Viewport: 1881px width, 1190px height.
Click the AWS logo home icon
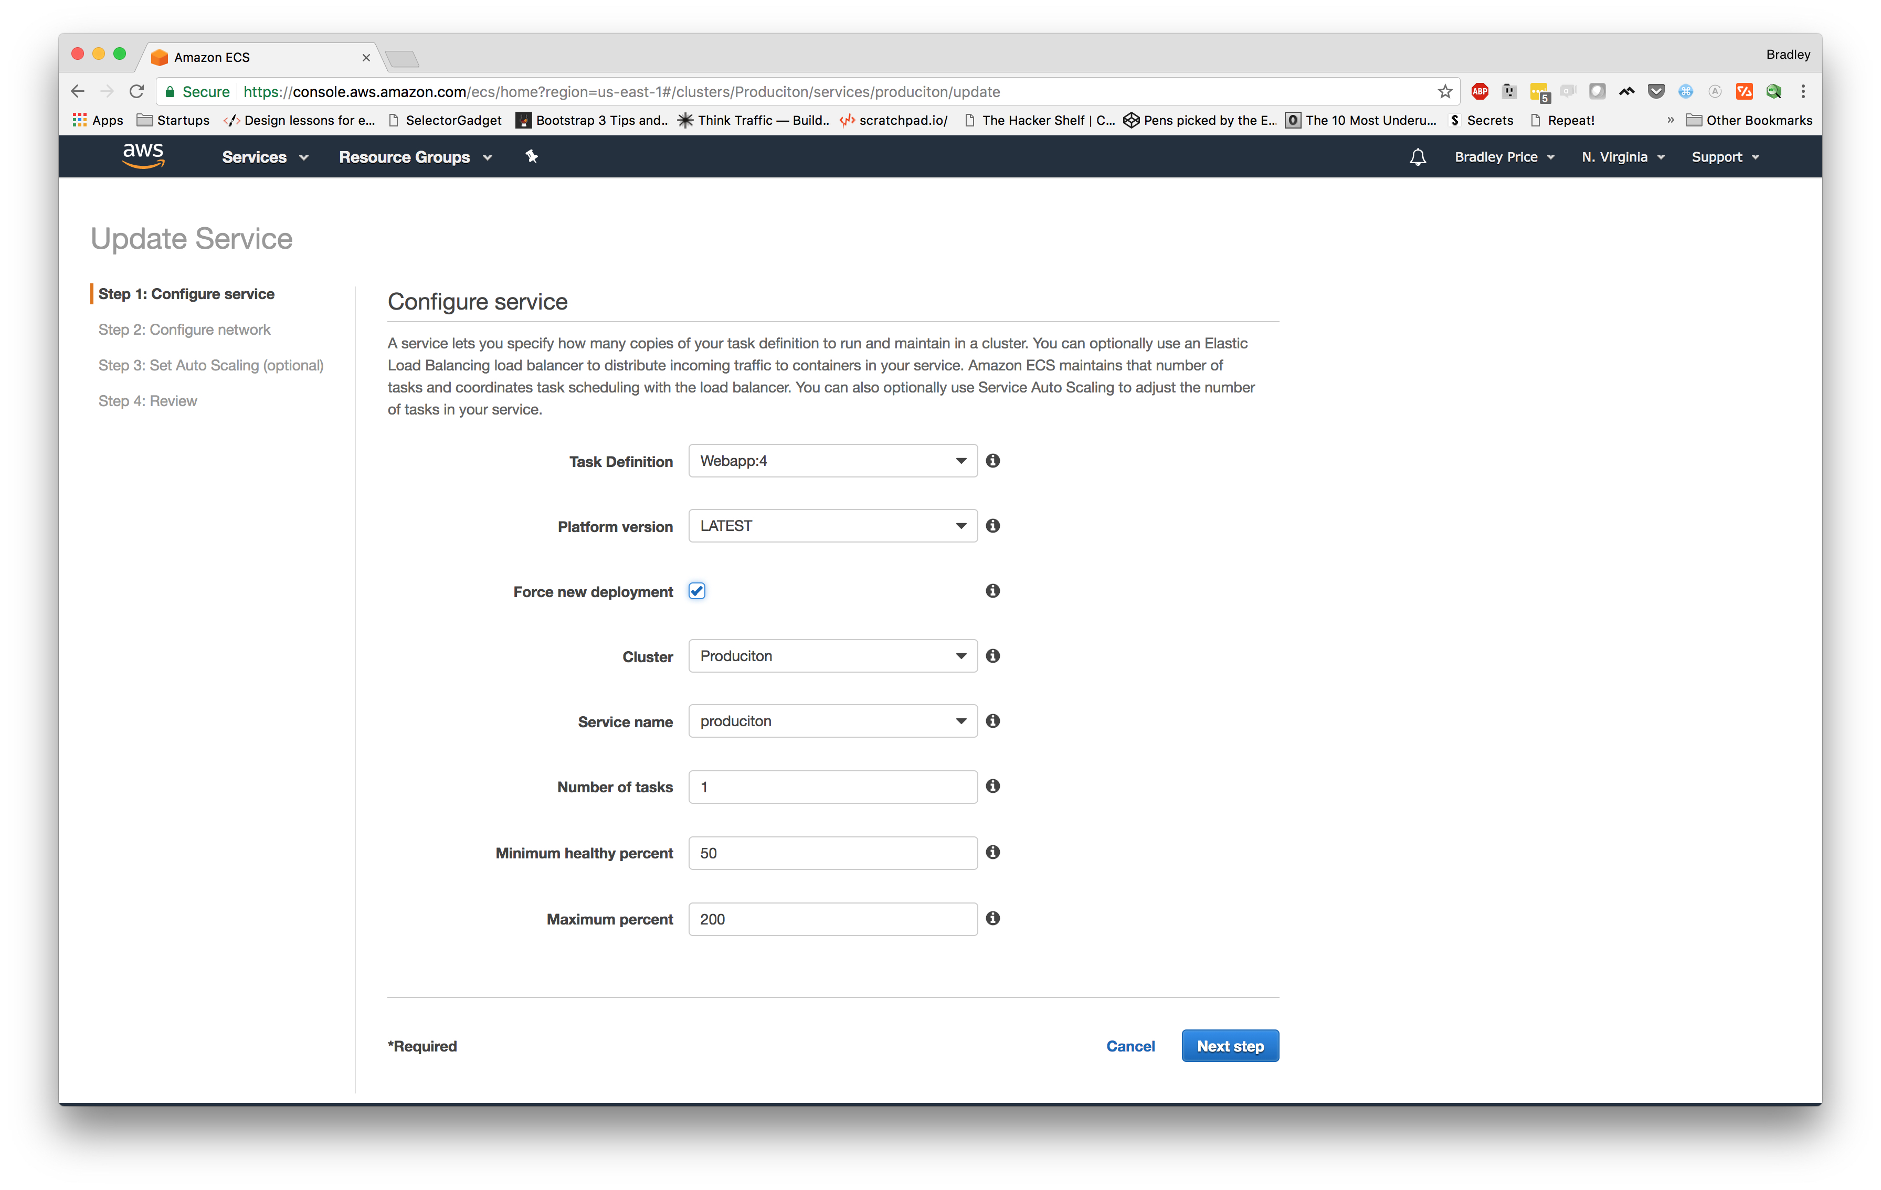(143, 155)
